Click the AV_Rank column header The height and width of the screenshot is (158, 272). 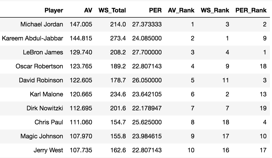point(181,10)
